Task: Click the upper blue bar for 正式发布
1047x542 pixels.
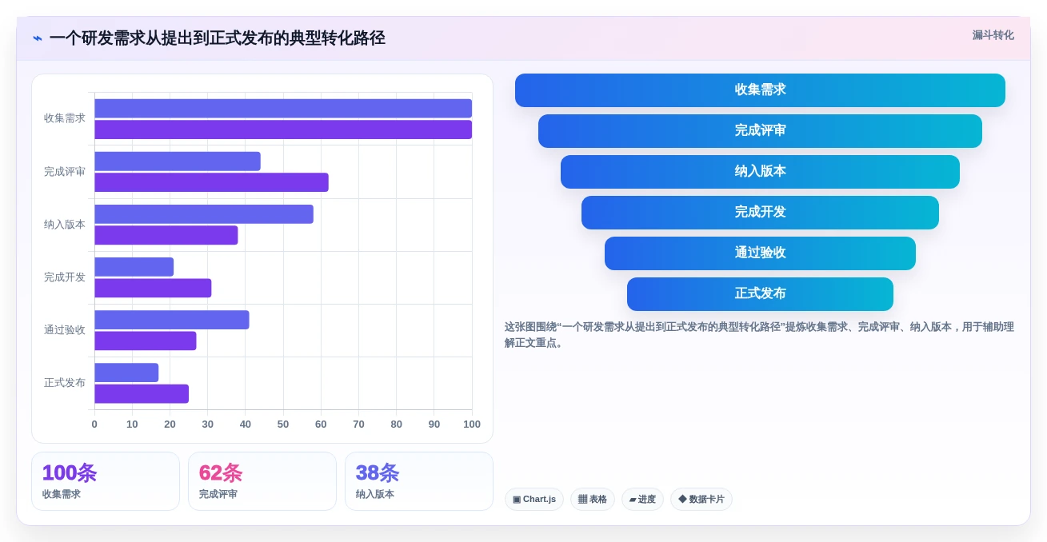Action: pyautogui.click(x=126, y=373)
